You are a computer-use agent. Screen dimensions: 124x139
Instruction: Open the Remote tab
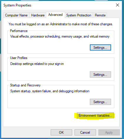click(x=100, y=15)
